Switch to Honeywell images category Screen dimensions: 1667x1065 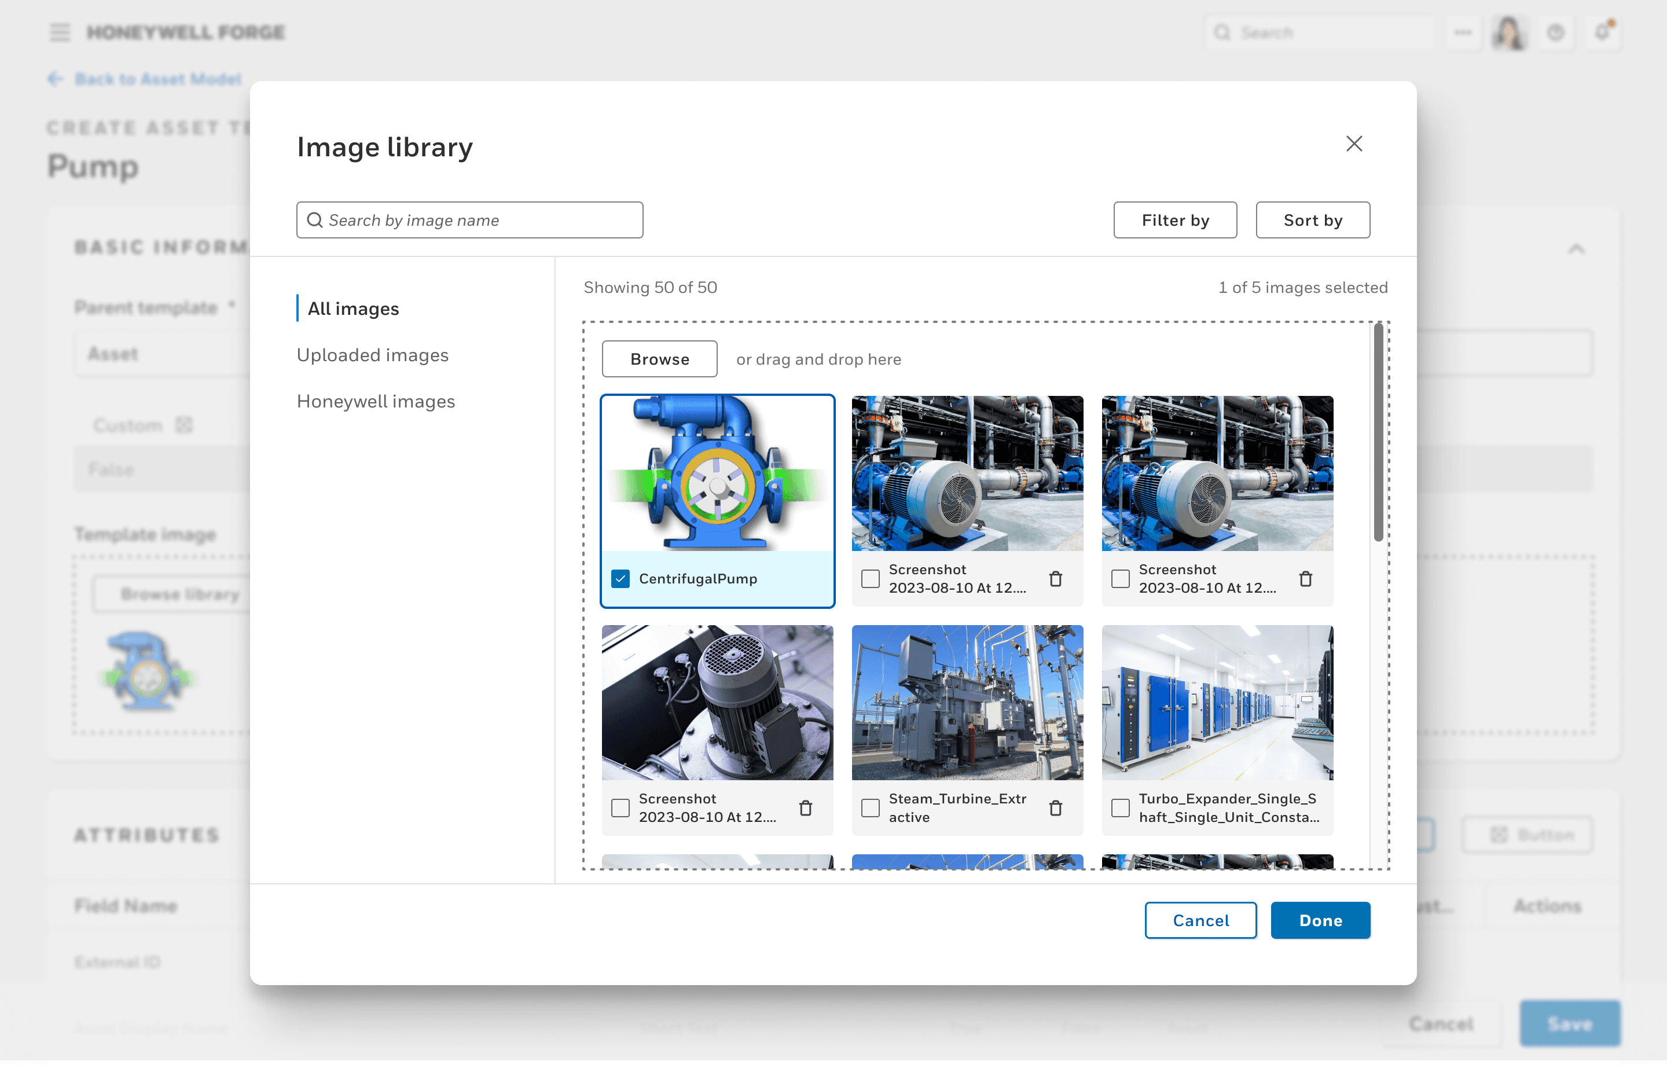pyautogui.click(x=376, y=402)
